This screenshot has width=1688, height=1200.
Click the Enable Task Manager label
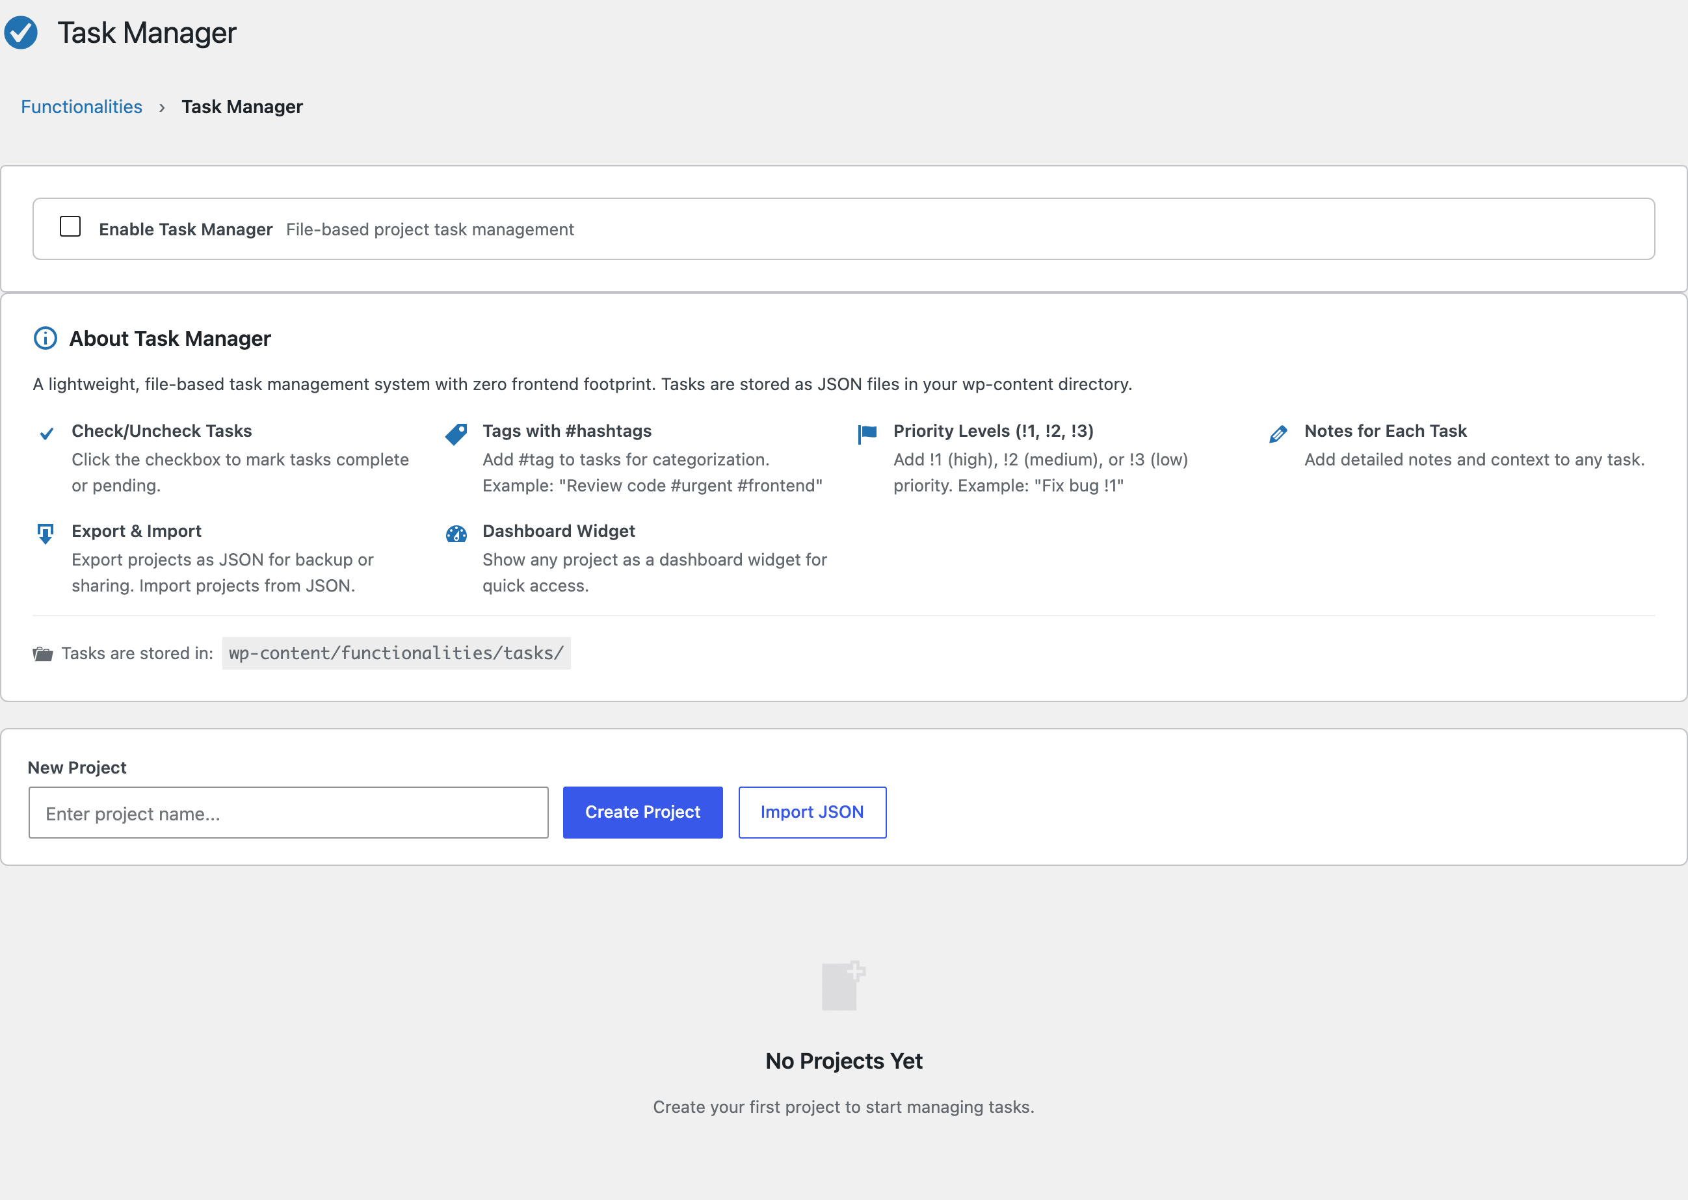186,230
